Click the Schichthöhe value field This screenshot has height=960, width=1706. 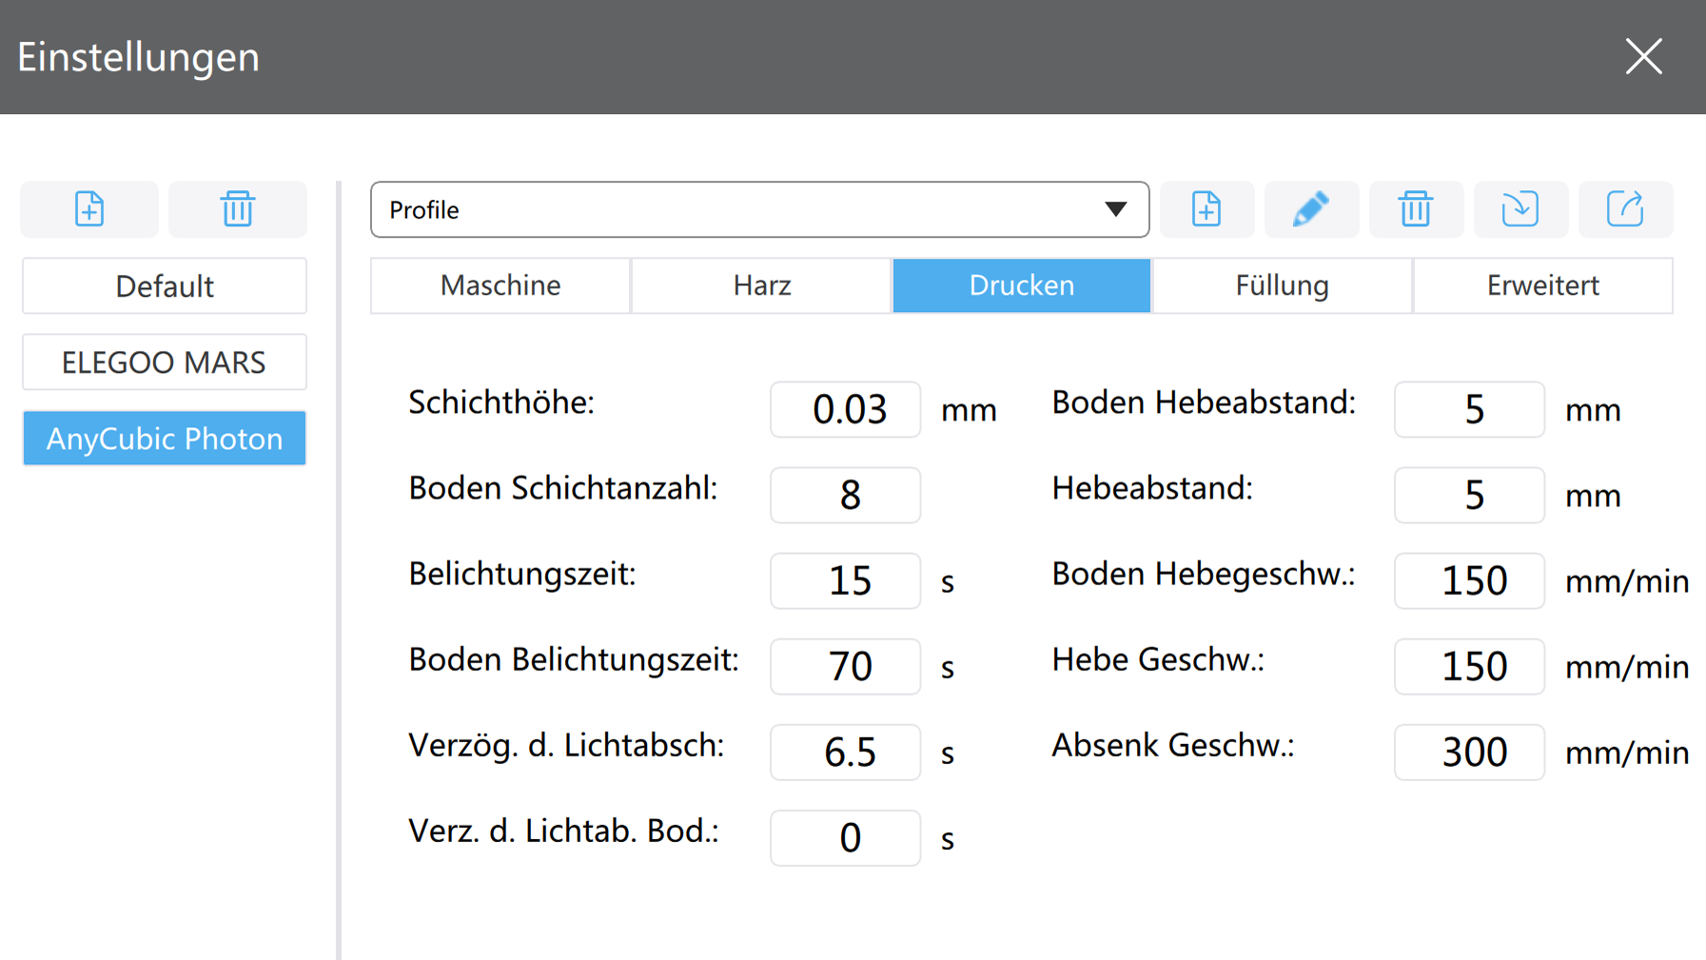tap(845, 410)
